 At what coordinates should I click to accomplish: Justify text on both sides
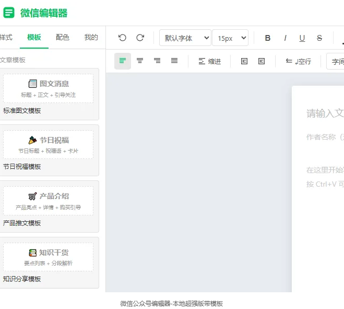[x=174, y=61]
